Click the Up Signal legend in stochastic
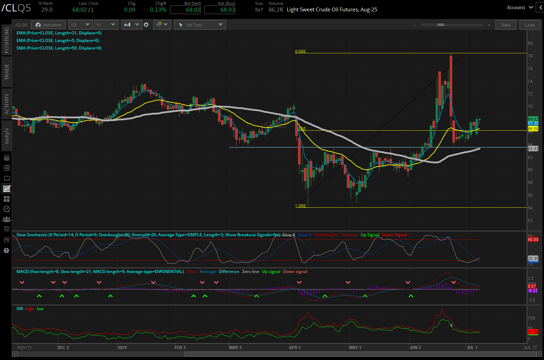Image resolution: width=544 pixels, height=360 pixels. [370, 235]
